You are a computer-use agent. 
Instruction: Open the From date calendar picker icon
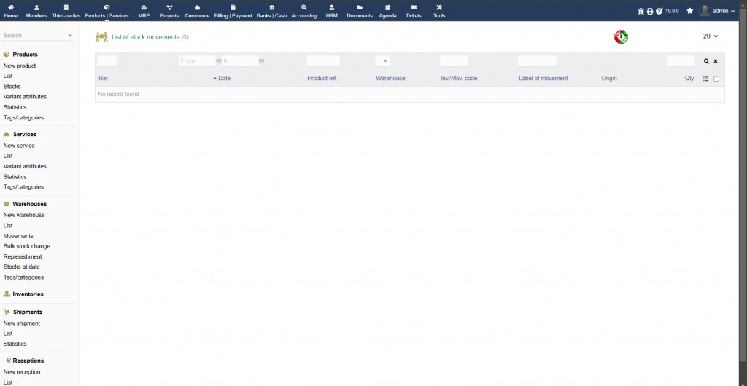(x=219, y=61)
